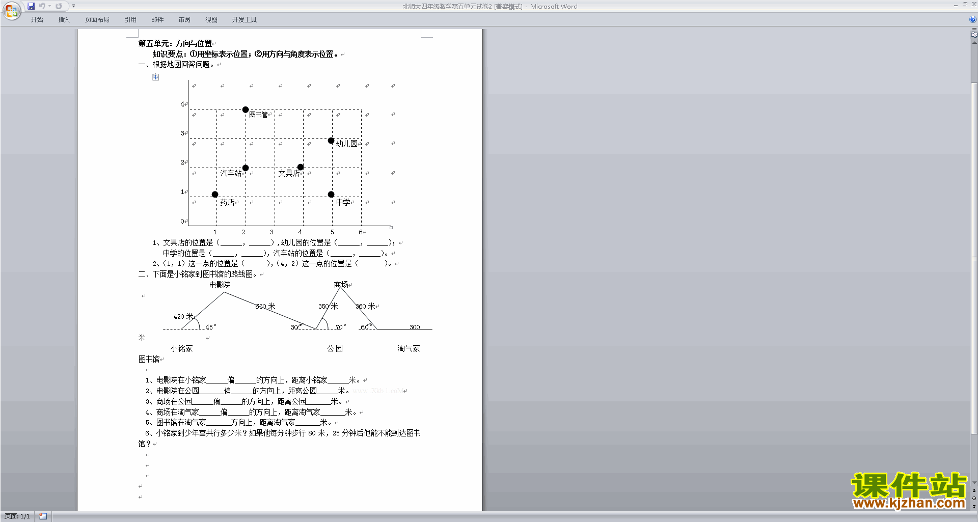Click the 汽车站 label in the grid
Screen dimensions: 978x522
click(231, 173)
